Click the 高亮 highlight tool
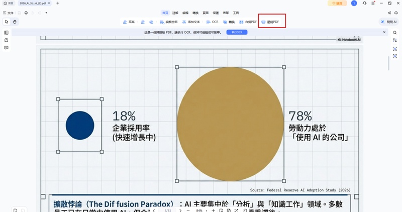The height and width of the screenshot is (212, 402). point(129,22)
